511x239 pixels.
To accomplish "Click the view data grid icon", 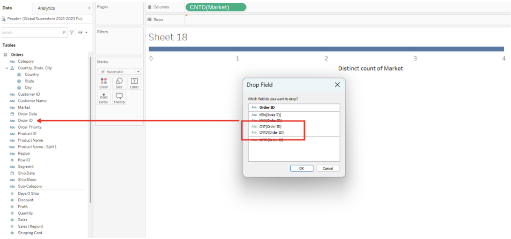I will tap(79, 32).
